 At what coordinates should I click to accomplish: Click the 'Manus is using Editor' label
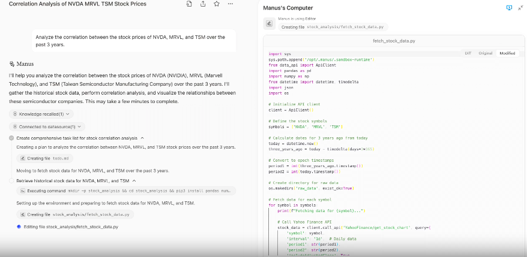[x=297, y=19]
